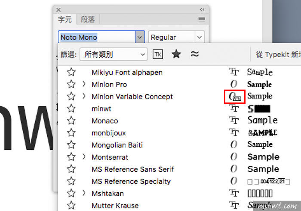Star the Minion Pro font
The height and width of the screenshot is (211, 301).
coord(71,84)
